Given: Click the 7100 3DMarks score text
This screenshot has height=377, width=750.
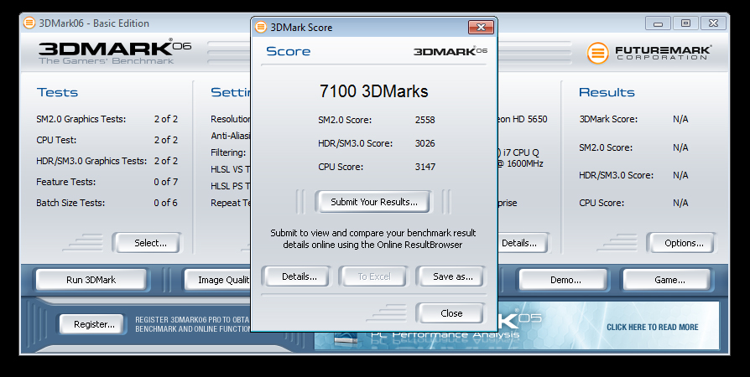Looking at the screenshot, I should pyautogui.click(x=373, y=91).
